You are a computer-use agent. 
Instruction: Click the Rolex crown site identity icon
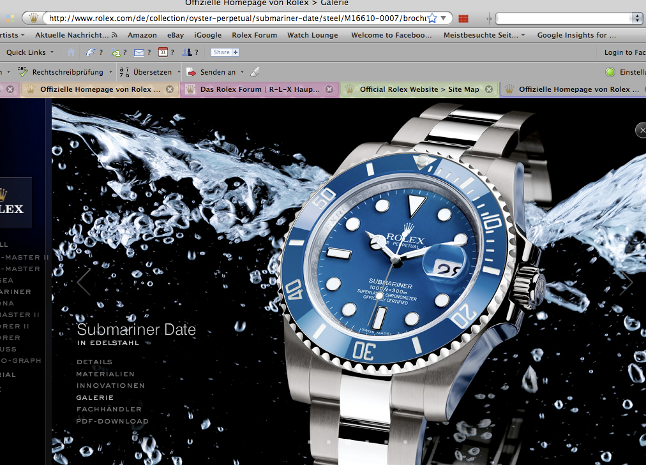click(x=33, y=18)
